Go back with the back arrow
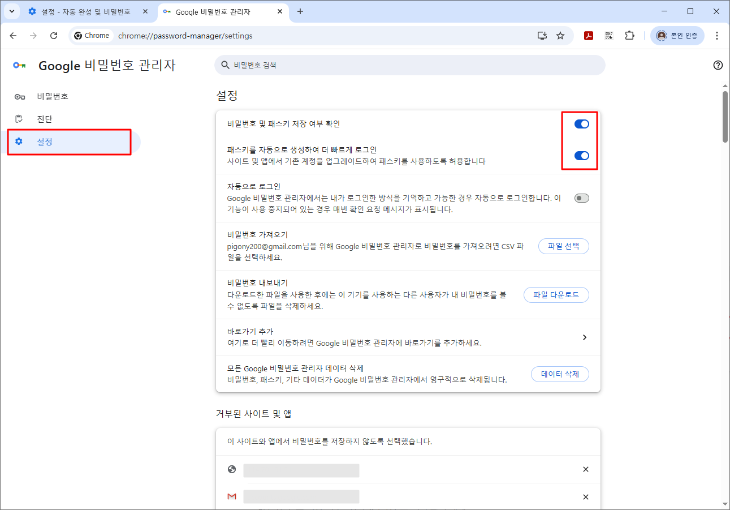This screenshot has height=510, width=730. point(13,36)
